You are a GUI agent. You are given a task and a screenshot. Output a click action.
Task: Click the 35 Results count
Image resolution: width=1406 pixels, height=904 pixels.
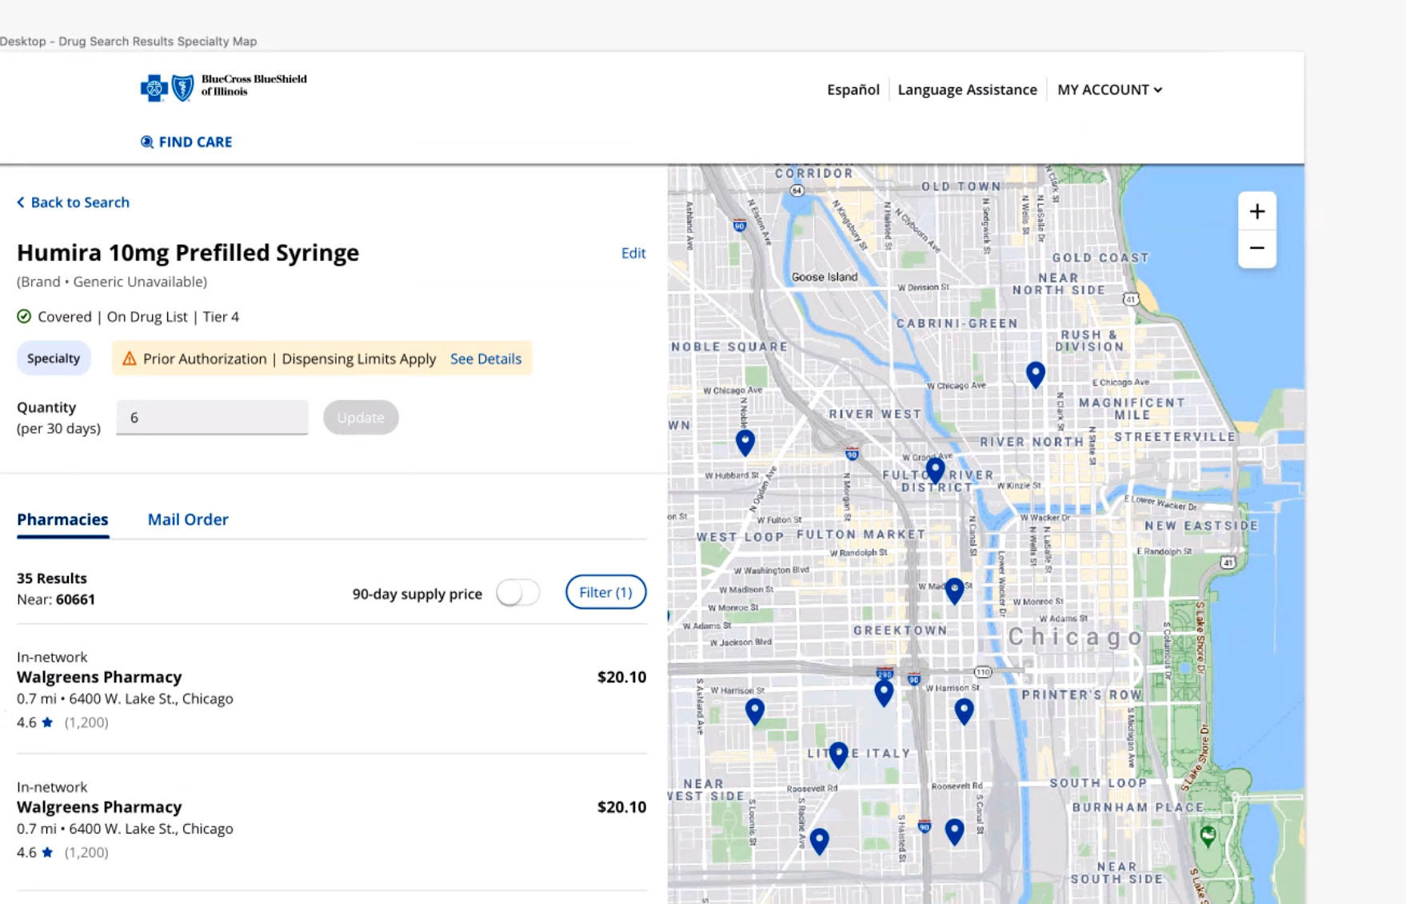coord(52,578)
